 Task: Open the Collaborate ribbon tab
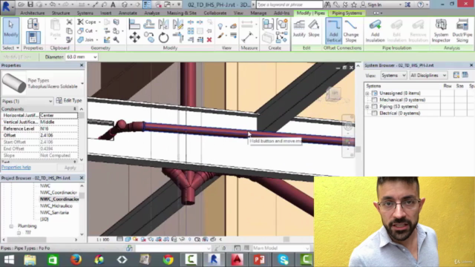(214, 13)
